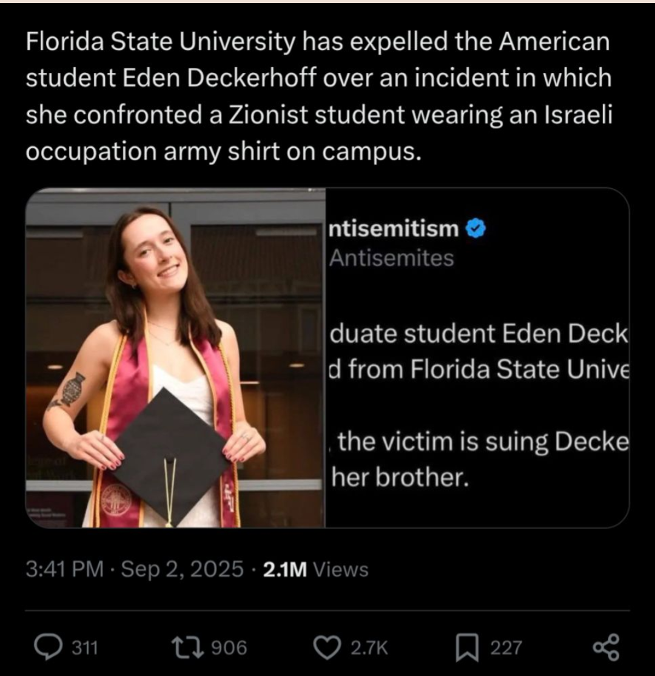Open the 3:41 PM timestamp link
The width and height of the screenshot is (655, 676).
[x=64, y=569]
